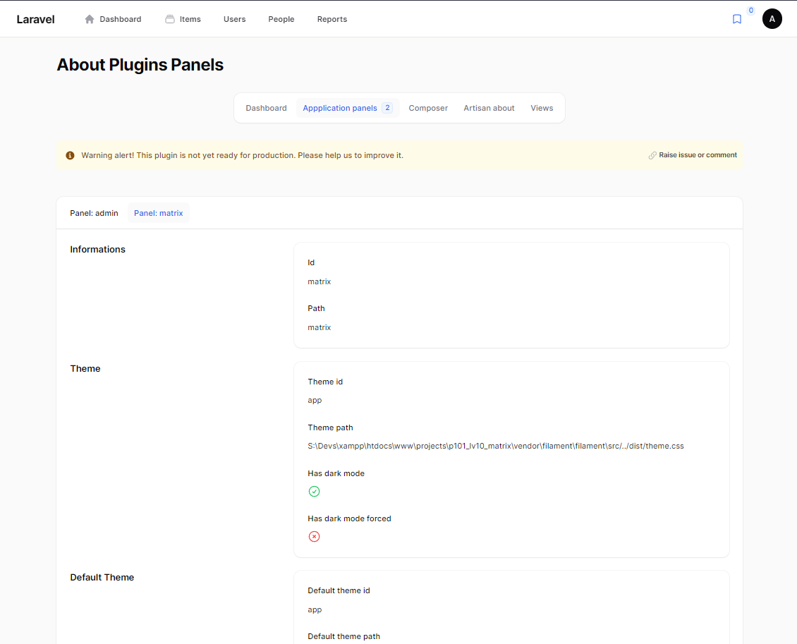Viewport: 797px width, 644px height.
Task: Click the warning alert info icon
Action: point(70,156)
